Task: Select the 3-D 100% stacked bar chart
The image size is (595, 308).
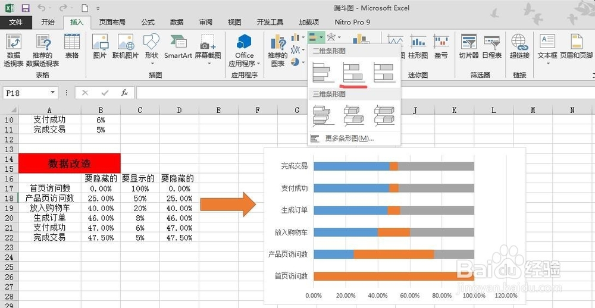Action: click(384, 116)
